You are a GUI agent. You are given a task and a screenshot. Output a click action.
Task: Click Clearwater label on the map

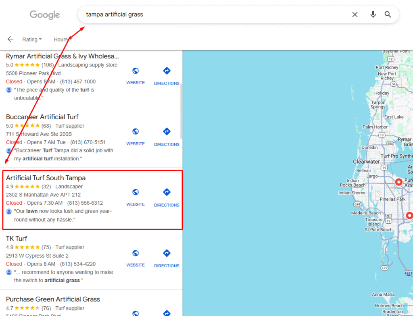click(366, 162)
